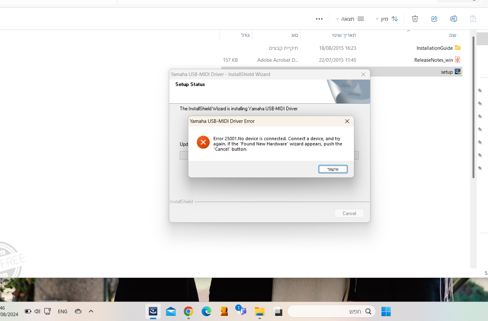Sort by תאריך שינוי (Date modified) column

point(344,35)
